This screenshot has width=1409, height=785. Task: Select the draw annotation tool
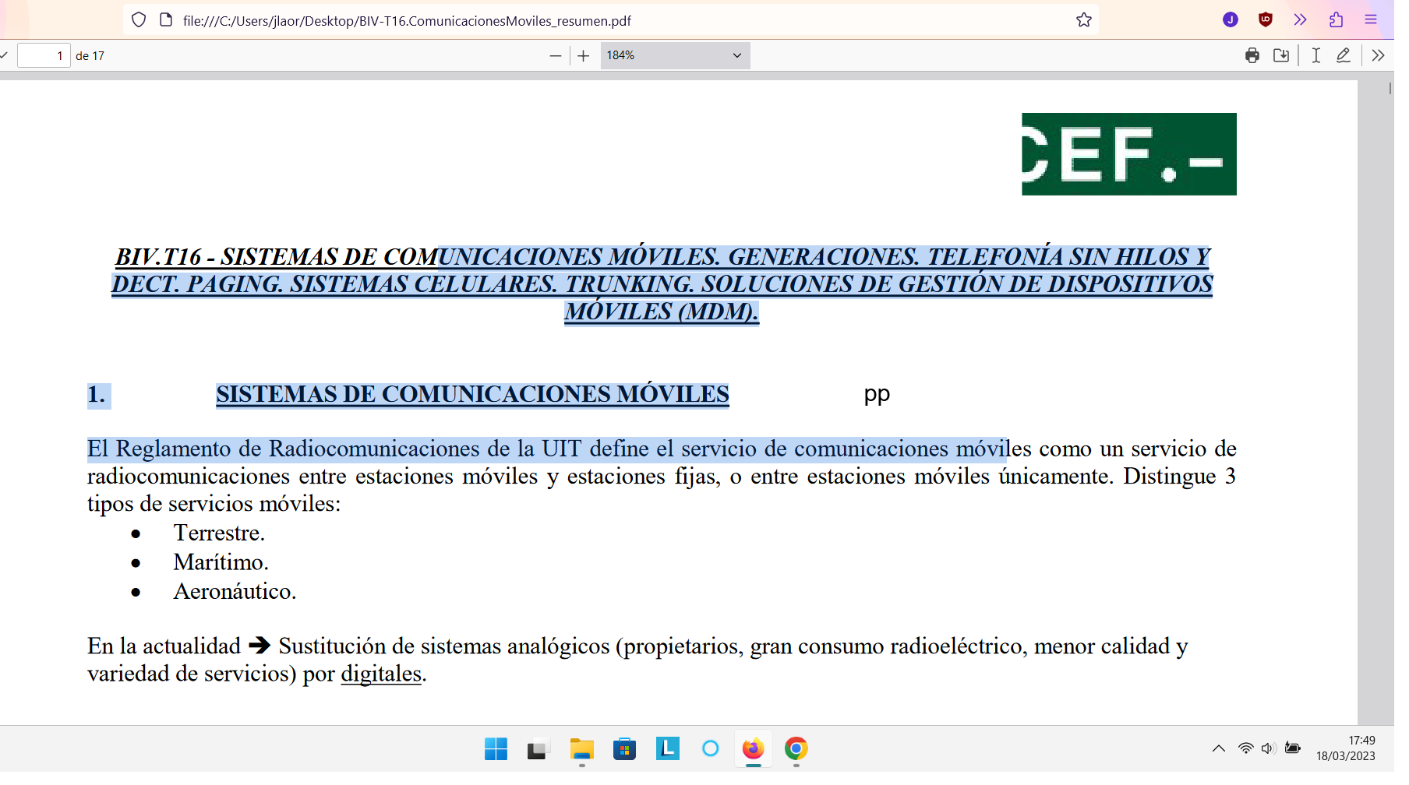point(1344,55)
